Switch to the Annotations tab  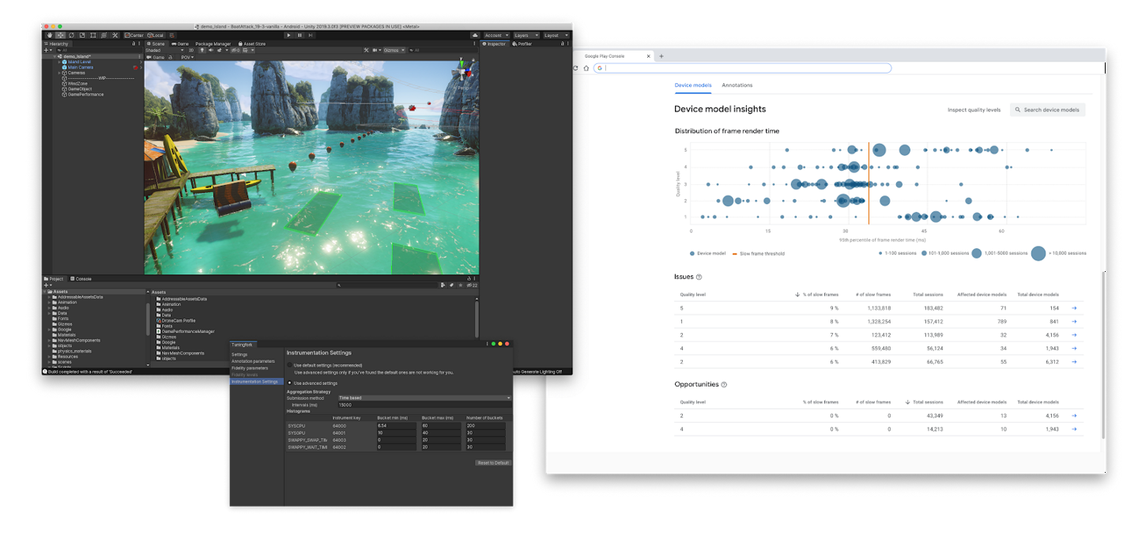pyautogui.click(x=737, y=85)
